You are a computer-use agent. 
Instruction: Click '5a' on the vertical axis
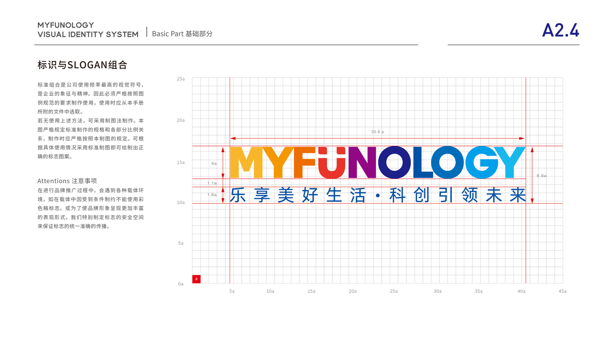point(181,243)
